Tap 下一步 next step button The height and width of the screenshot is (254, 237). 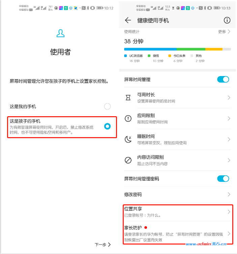click(103, 245)
